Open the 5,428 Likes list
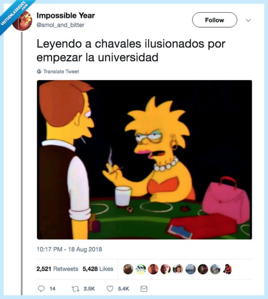The width and height of the screenshot is (268, 299). point(98,269)
